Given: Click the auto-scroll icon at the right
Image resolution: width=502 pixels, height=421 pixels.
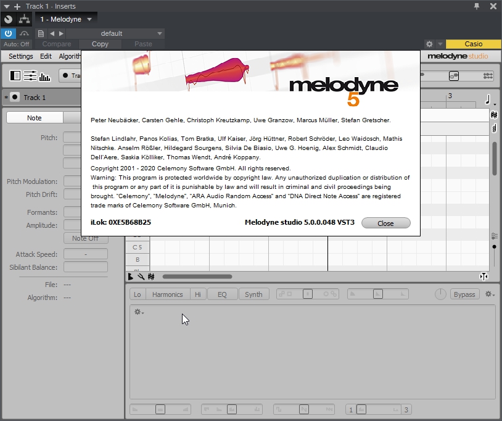Looking at the screenshot, I should [483, 277].
